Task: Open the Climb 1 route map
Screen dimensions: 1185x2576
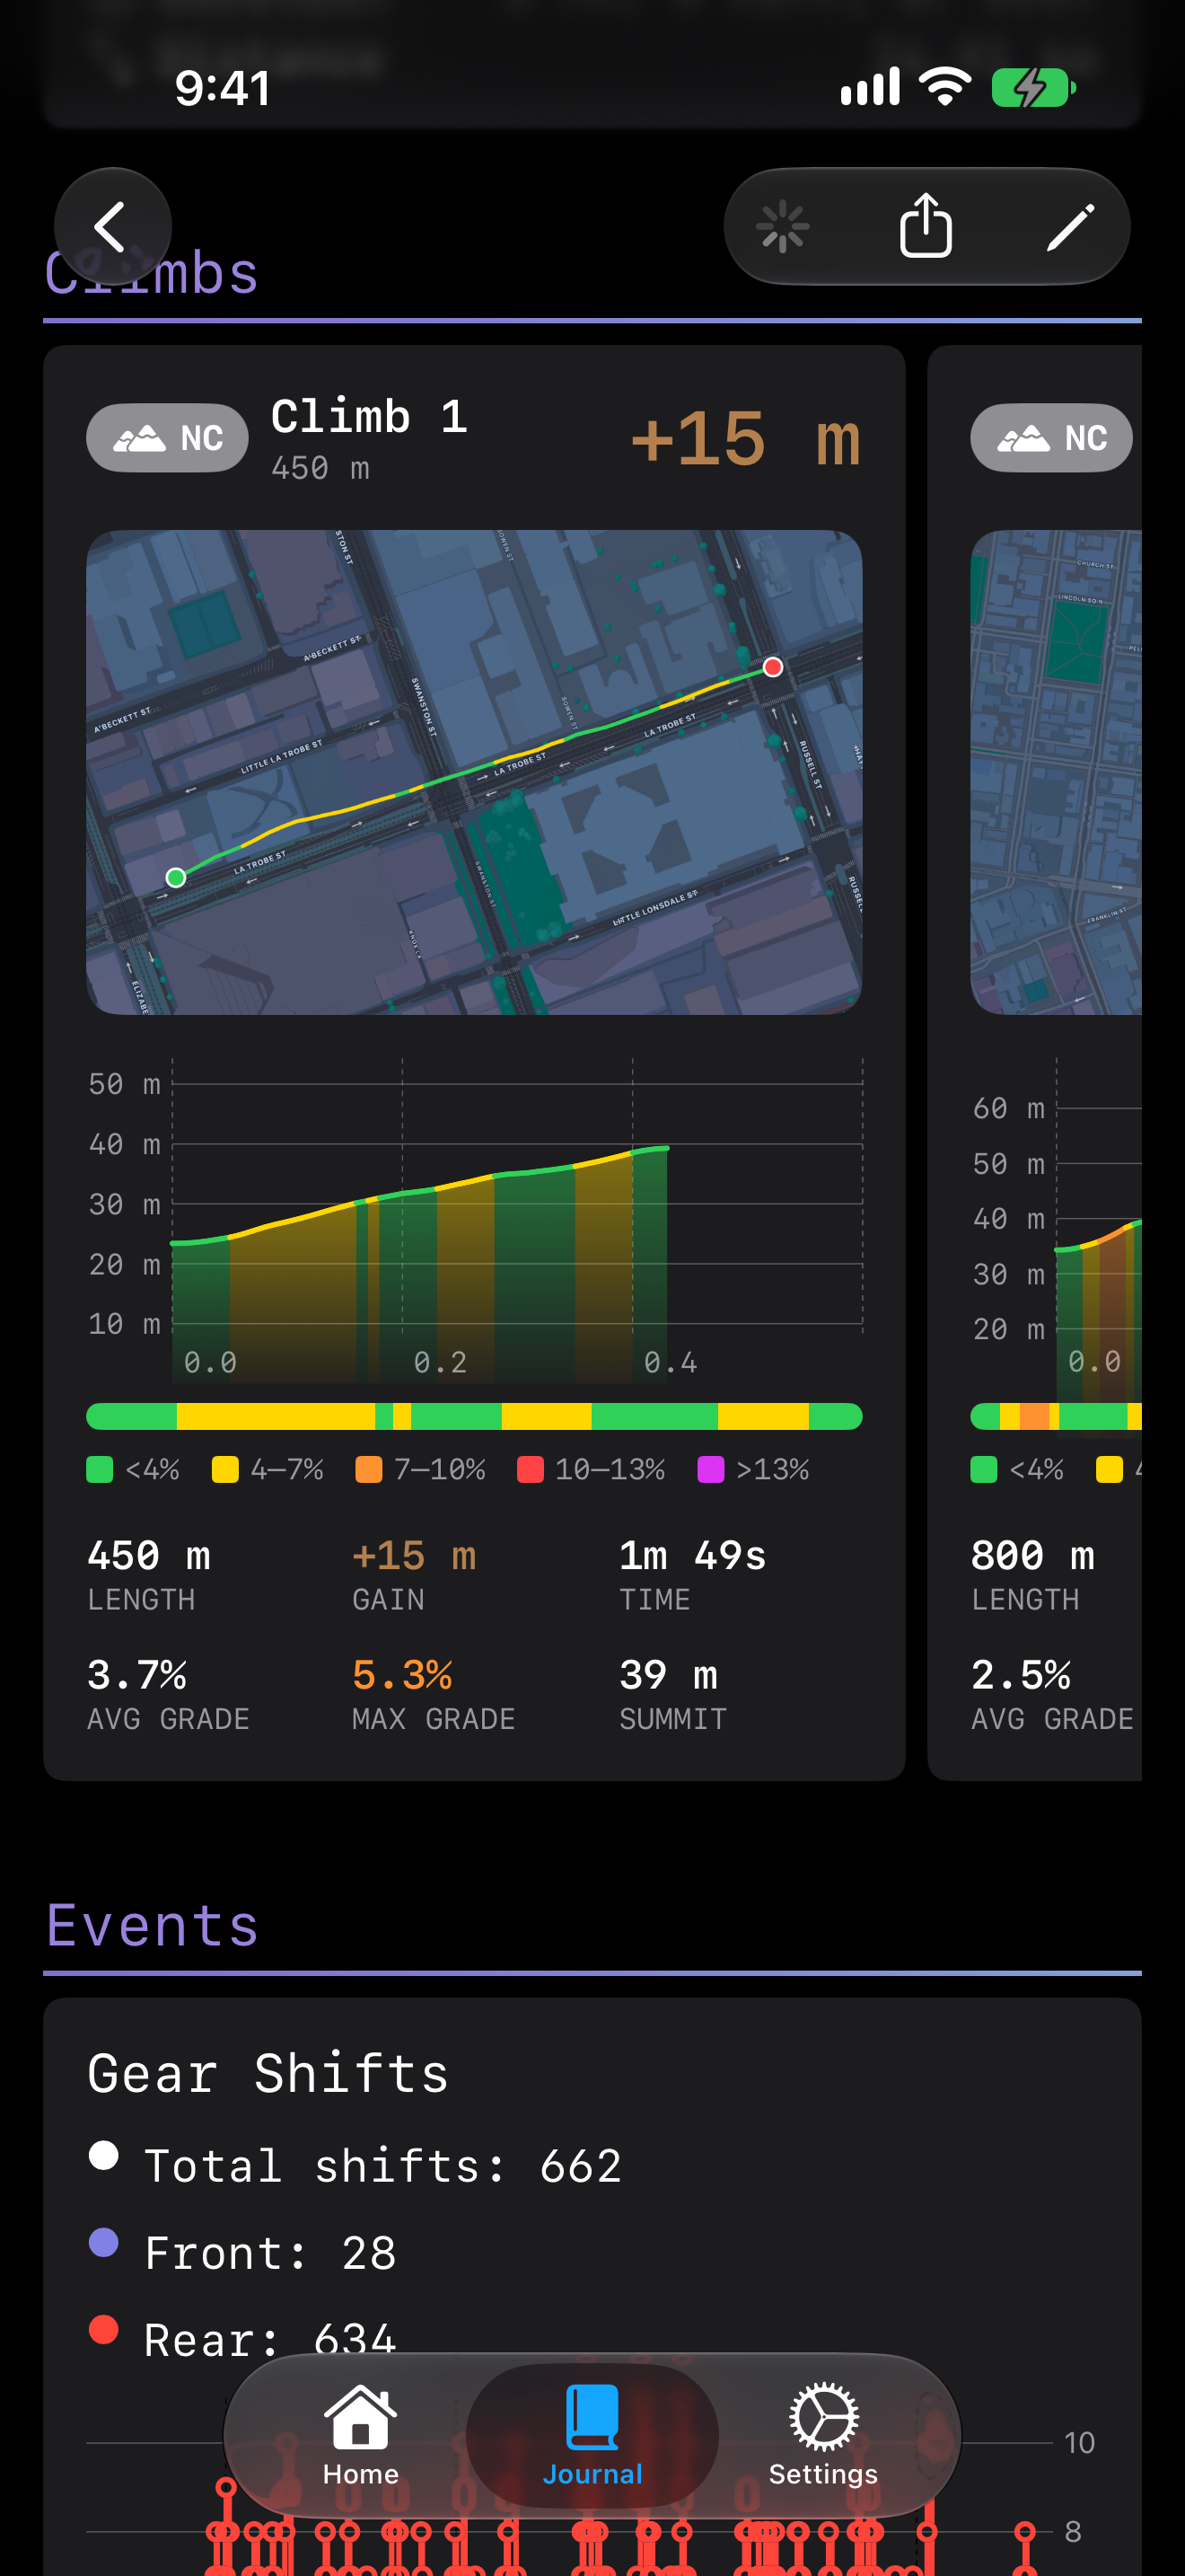Action: click(x=474, y=772)
